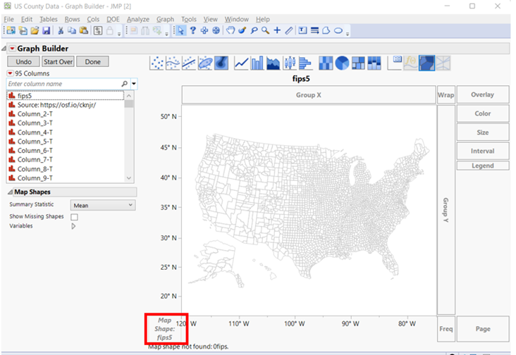516x355 pixels.
Task: Click the Color drop zone
Action: pyautogui.click(x=482, y=113)
